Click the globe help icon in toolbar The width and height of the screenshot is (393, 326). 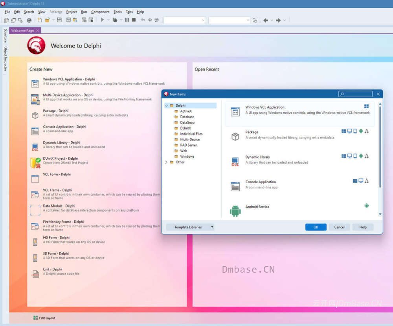click(x=29, y=20)
